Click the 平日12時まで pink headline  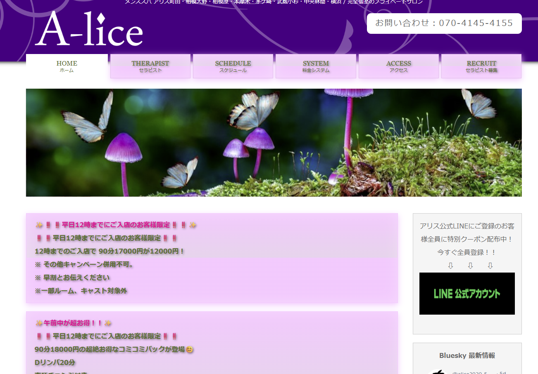click(x=116, y=225)
